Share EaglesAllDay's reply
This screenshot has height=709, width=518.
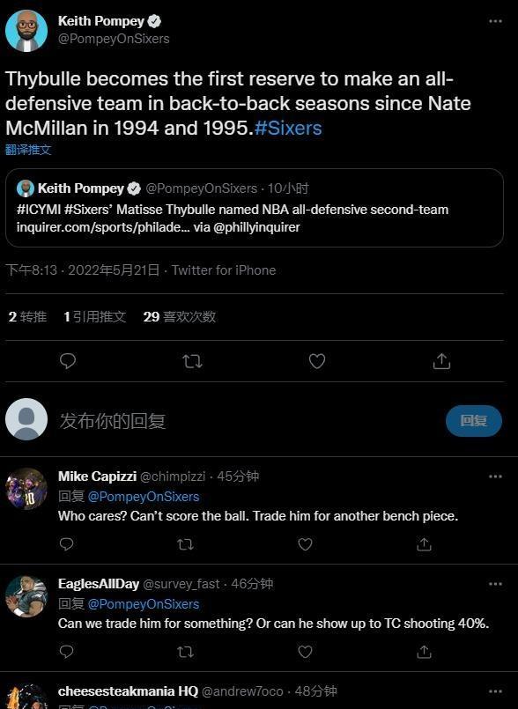(x=424, y=652)
